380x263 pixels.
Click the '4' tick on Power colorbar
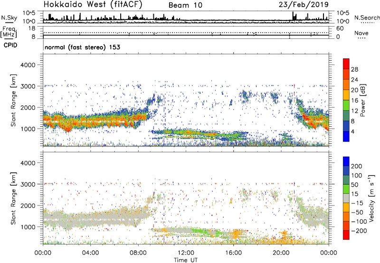352,131
